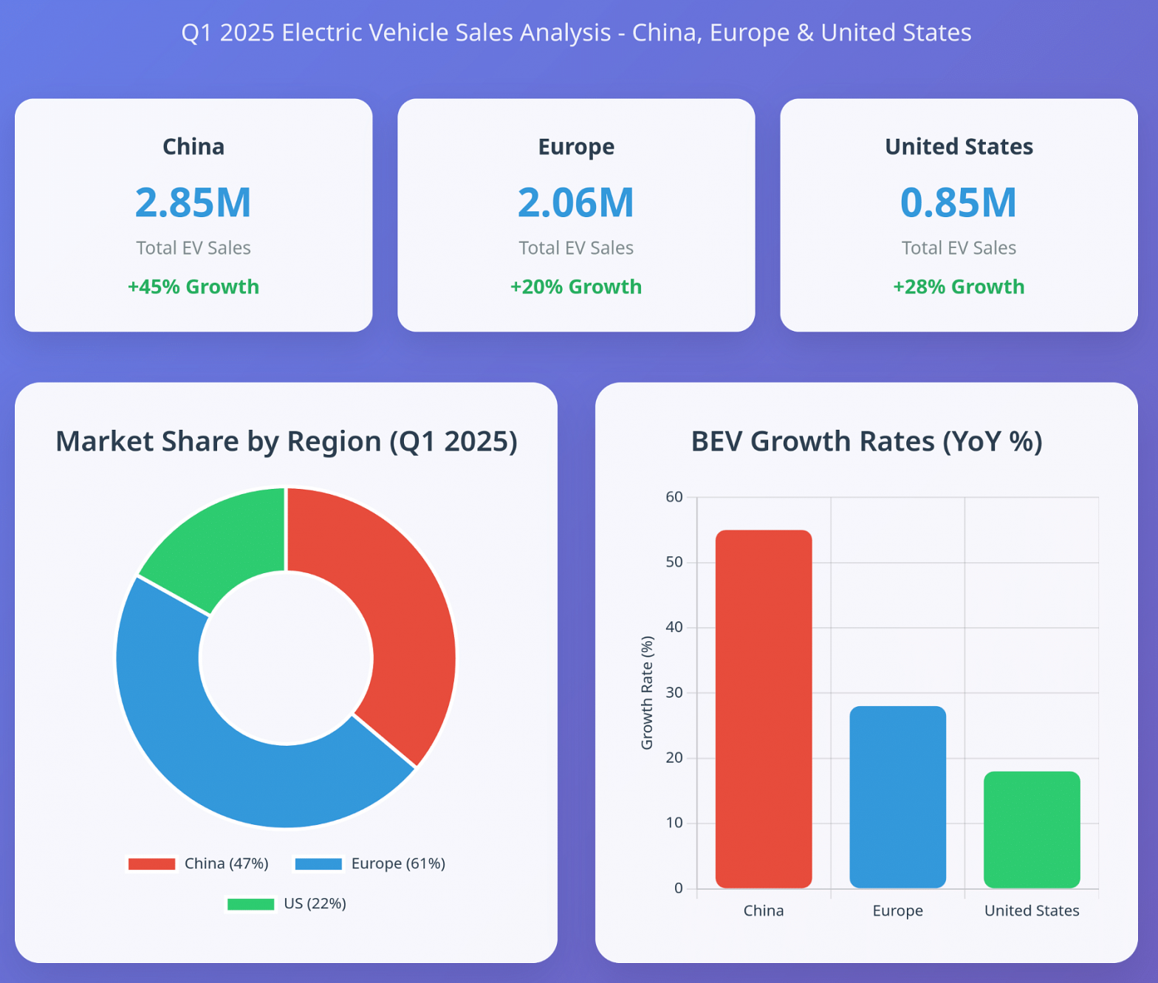Click the Market Share by Region title
1158x983 pixels.
tap(287, 441)
